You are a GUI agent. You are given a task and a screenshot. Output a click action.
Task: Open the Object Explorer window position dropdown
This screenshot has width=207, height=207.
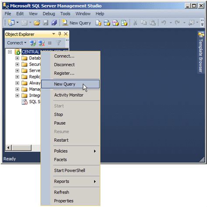coord(54,34)
